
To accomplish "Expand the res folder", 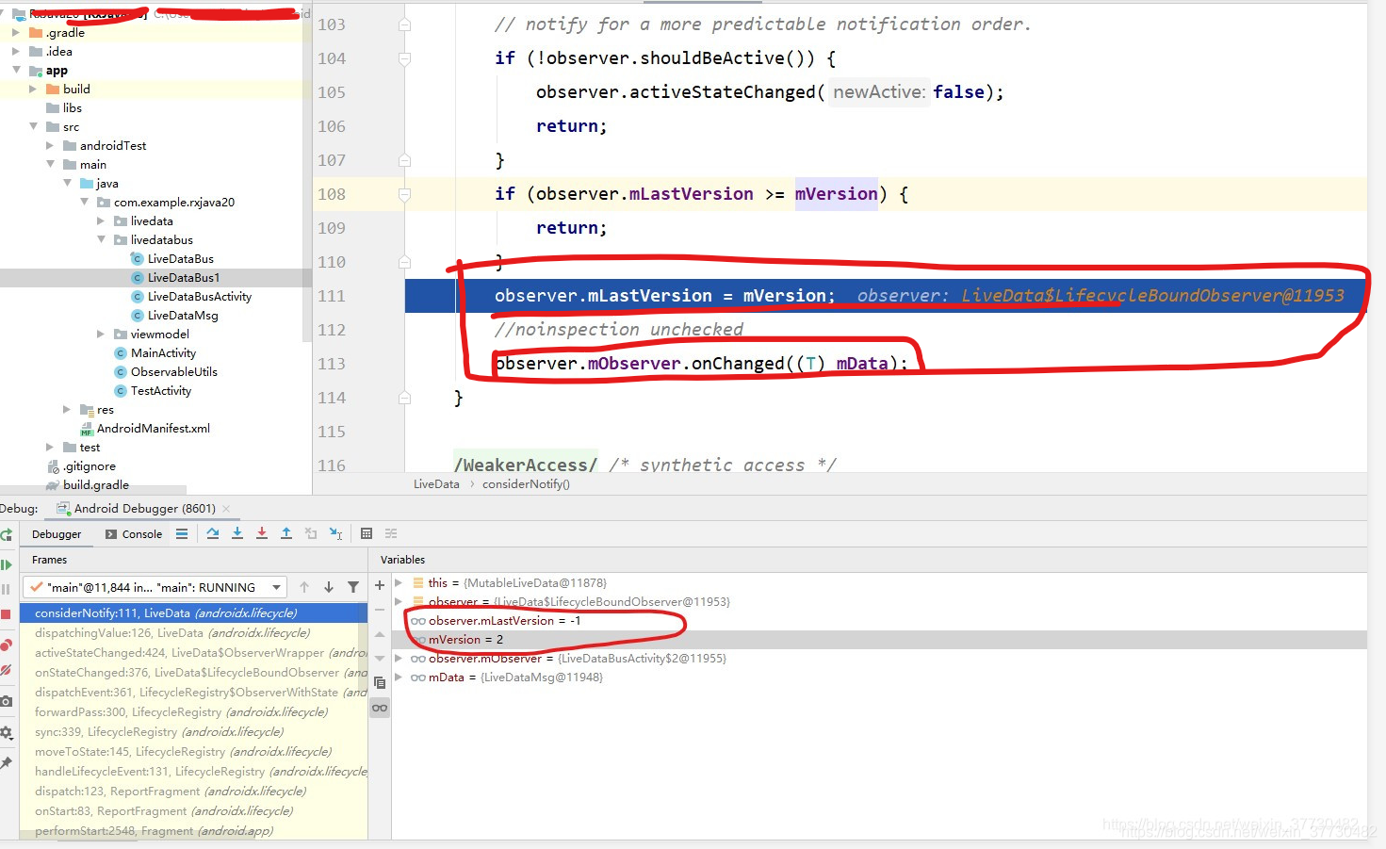I will [67, 409].
